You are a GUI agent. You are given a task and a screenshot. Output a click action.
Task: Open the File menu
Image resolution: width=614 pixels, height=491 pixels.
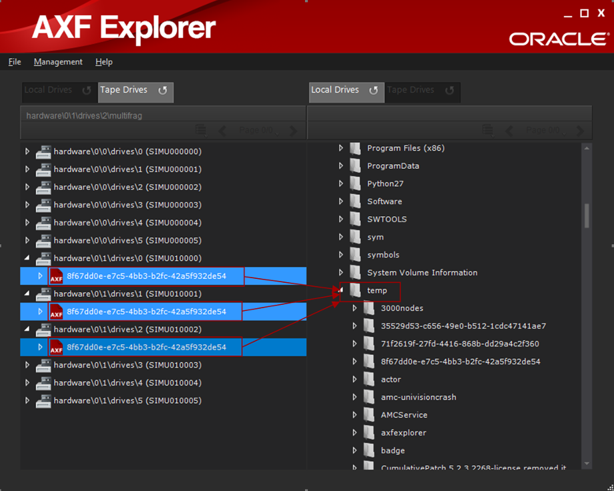(15, 62)
